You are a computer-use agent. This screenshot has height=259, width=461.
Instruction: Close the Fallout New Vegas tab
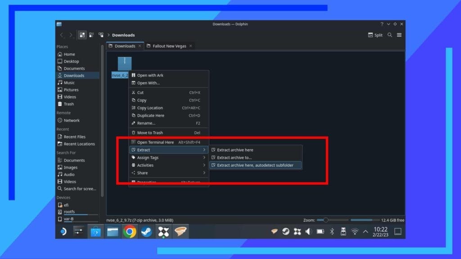[x=190, y=46]
